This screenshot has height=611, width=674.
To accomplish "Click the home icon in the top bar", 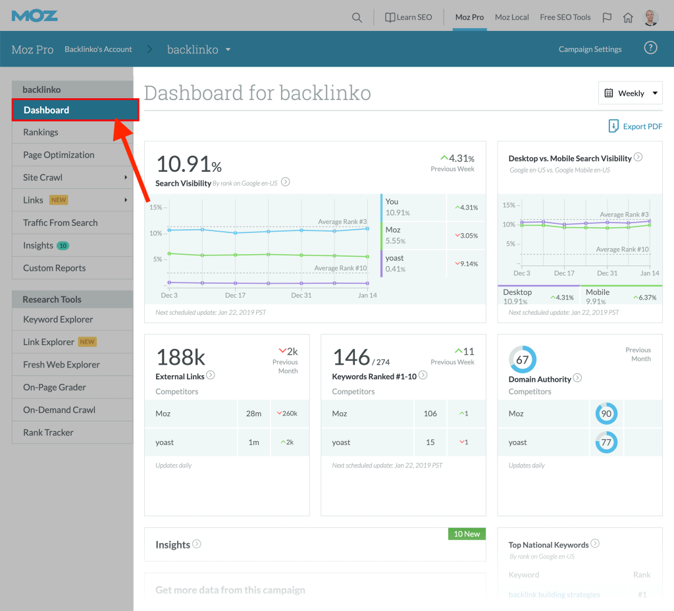I will pos(628,18).
